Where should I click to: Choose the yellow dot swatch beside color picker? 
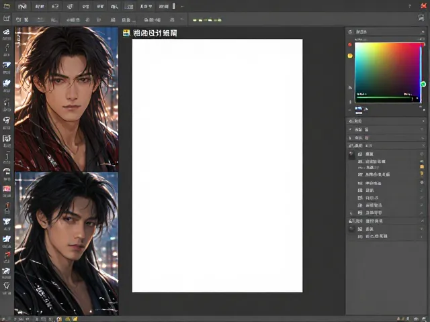[x=350, y=56]
